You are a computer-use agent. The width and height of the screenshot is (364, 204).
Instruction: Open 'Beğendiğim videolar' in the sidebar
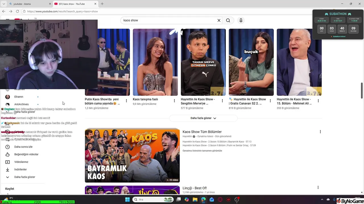tap(26, 154)
